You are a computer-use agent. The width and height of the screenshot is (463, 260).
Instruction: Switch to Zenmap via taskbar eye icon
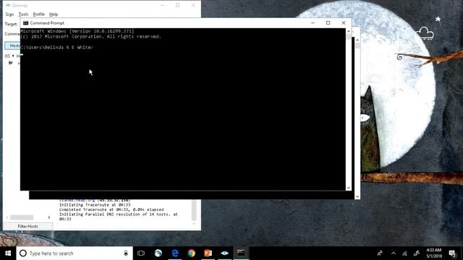tap(225, 253)
